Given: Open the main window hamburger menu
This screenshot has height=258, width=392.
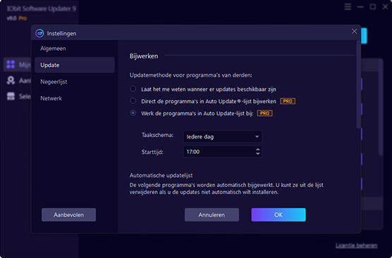Looking at the screenshot, I should [x=348, y=7].
